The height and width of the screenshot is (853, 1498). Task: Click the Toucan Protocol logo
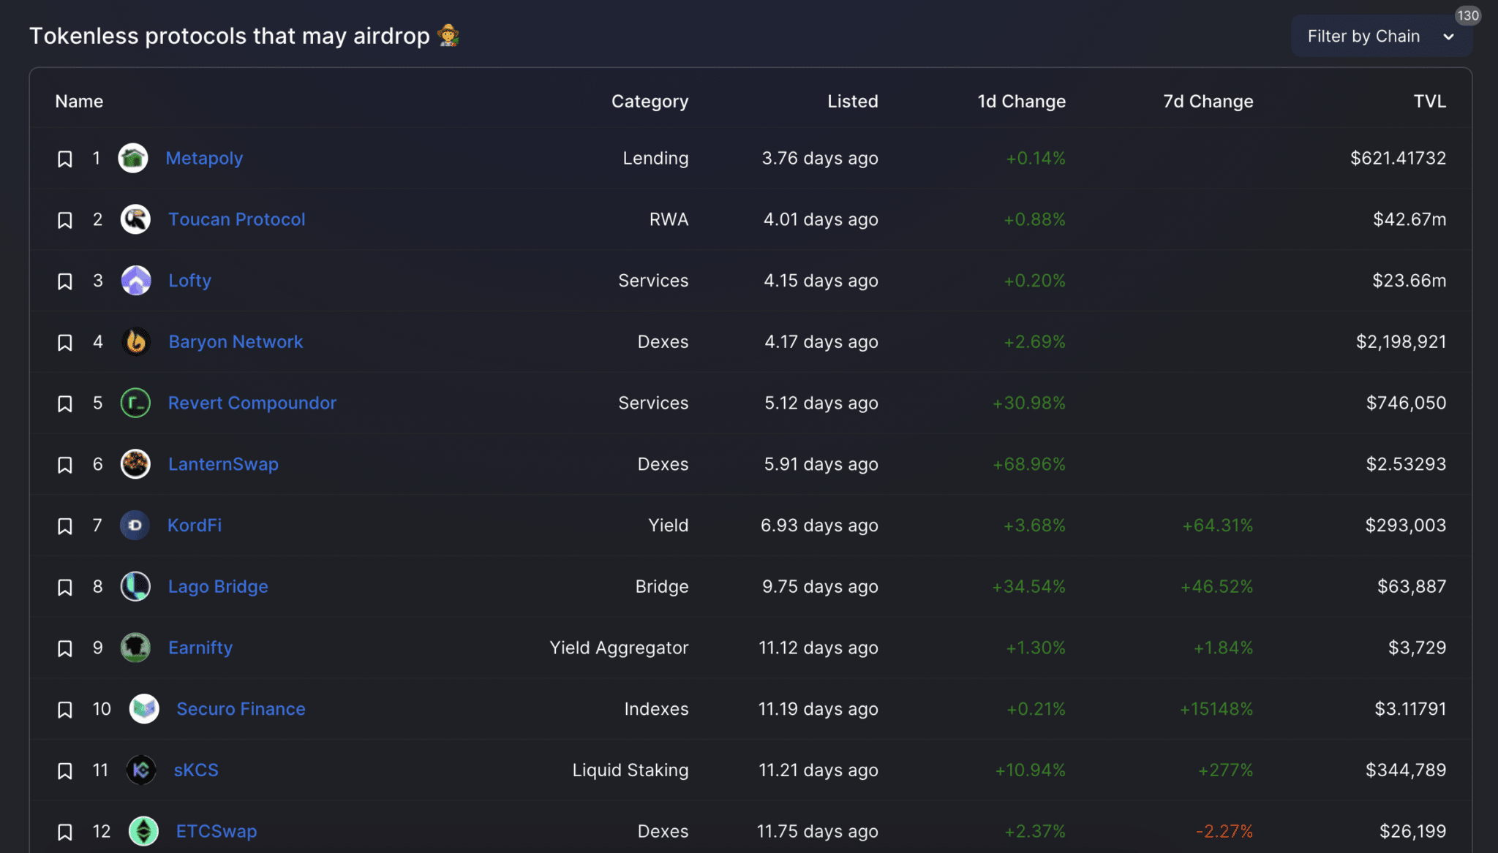(135, 219)
